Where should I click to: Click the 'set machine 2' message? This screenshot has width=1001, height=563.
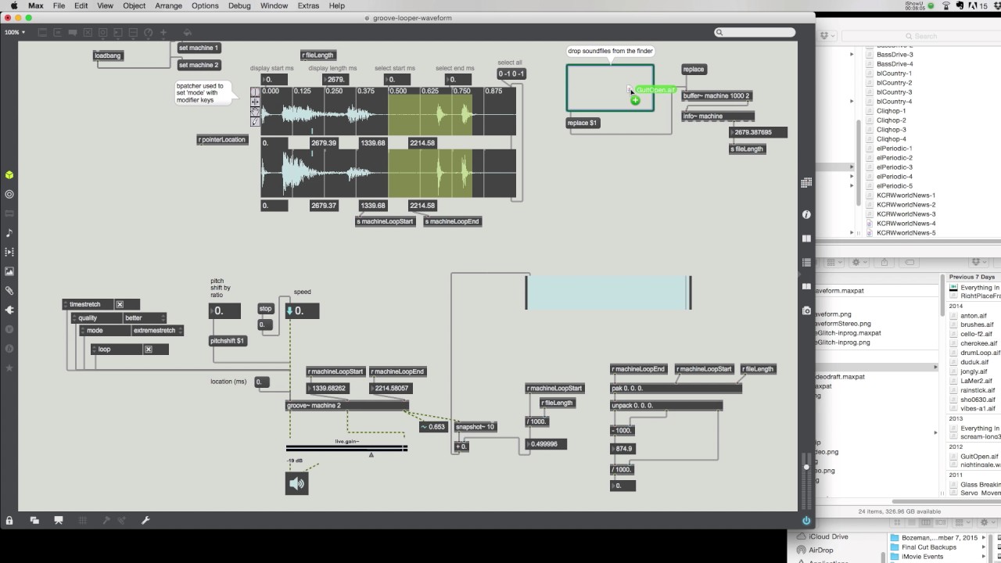coord(199,65)
